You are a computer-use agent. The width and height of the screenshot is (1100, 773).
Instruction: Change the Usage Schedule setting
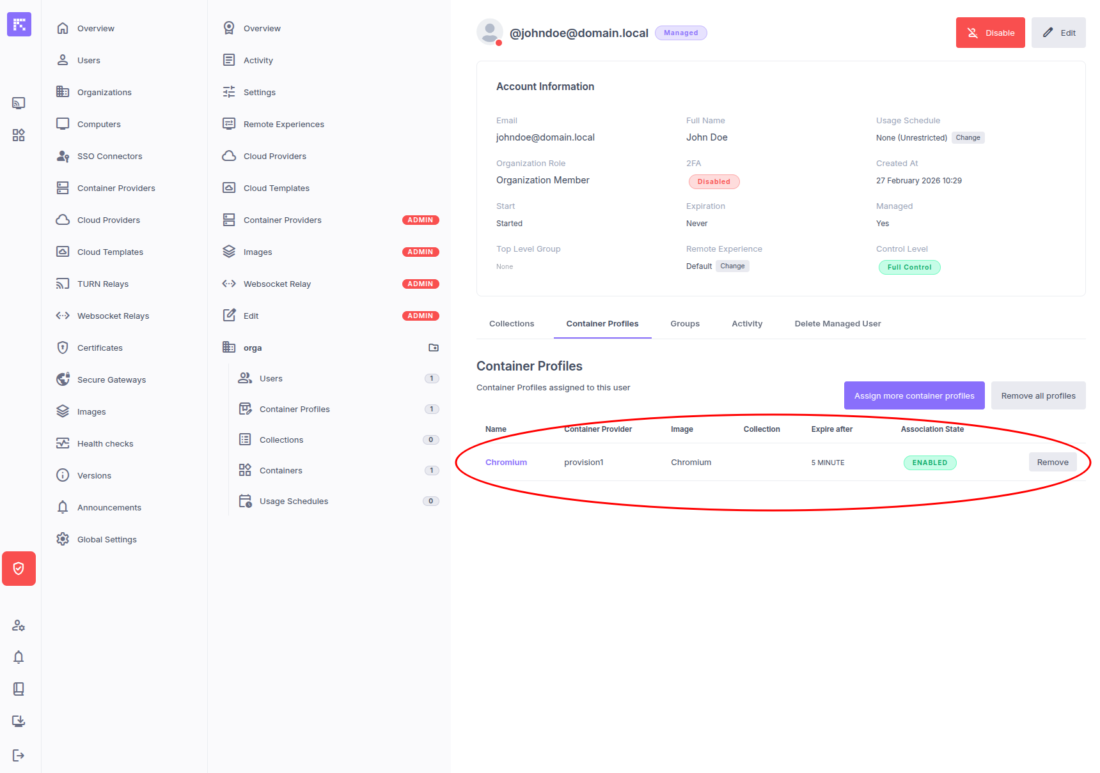(968, 137)
